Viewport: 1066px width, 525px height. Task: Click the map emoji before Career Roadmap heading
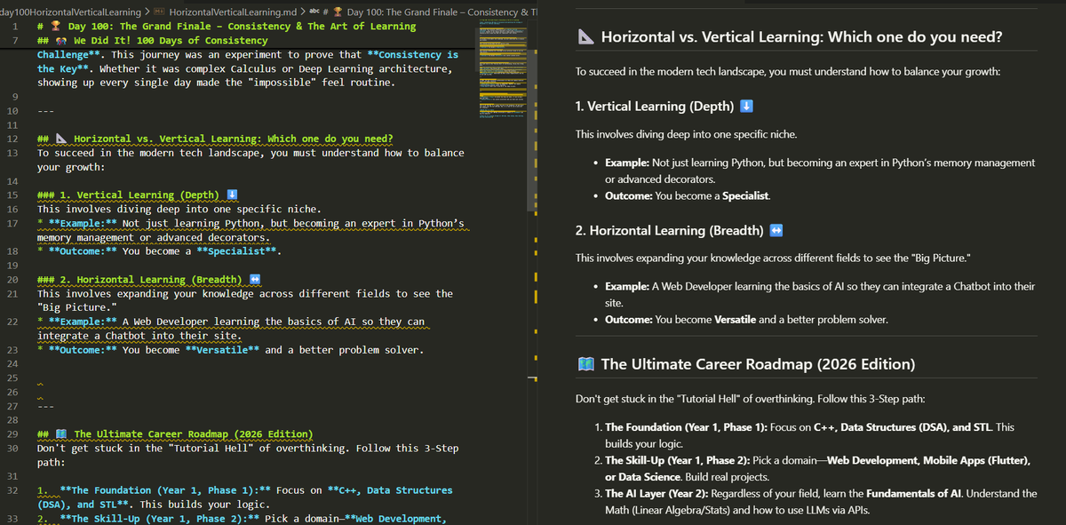point(585,364)
